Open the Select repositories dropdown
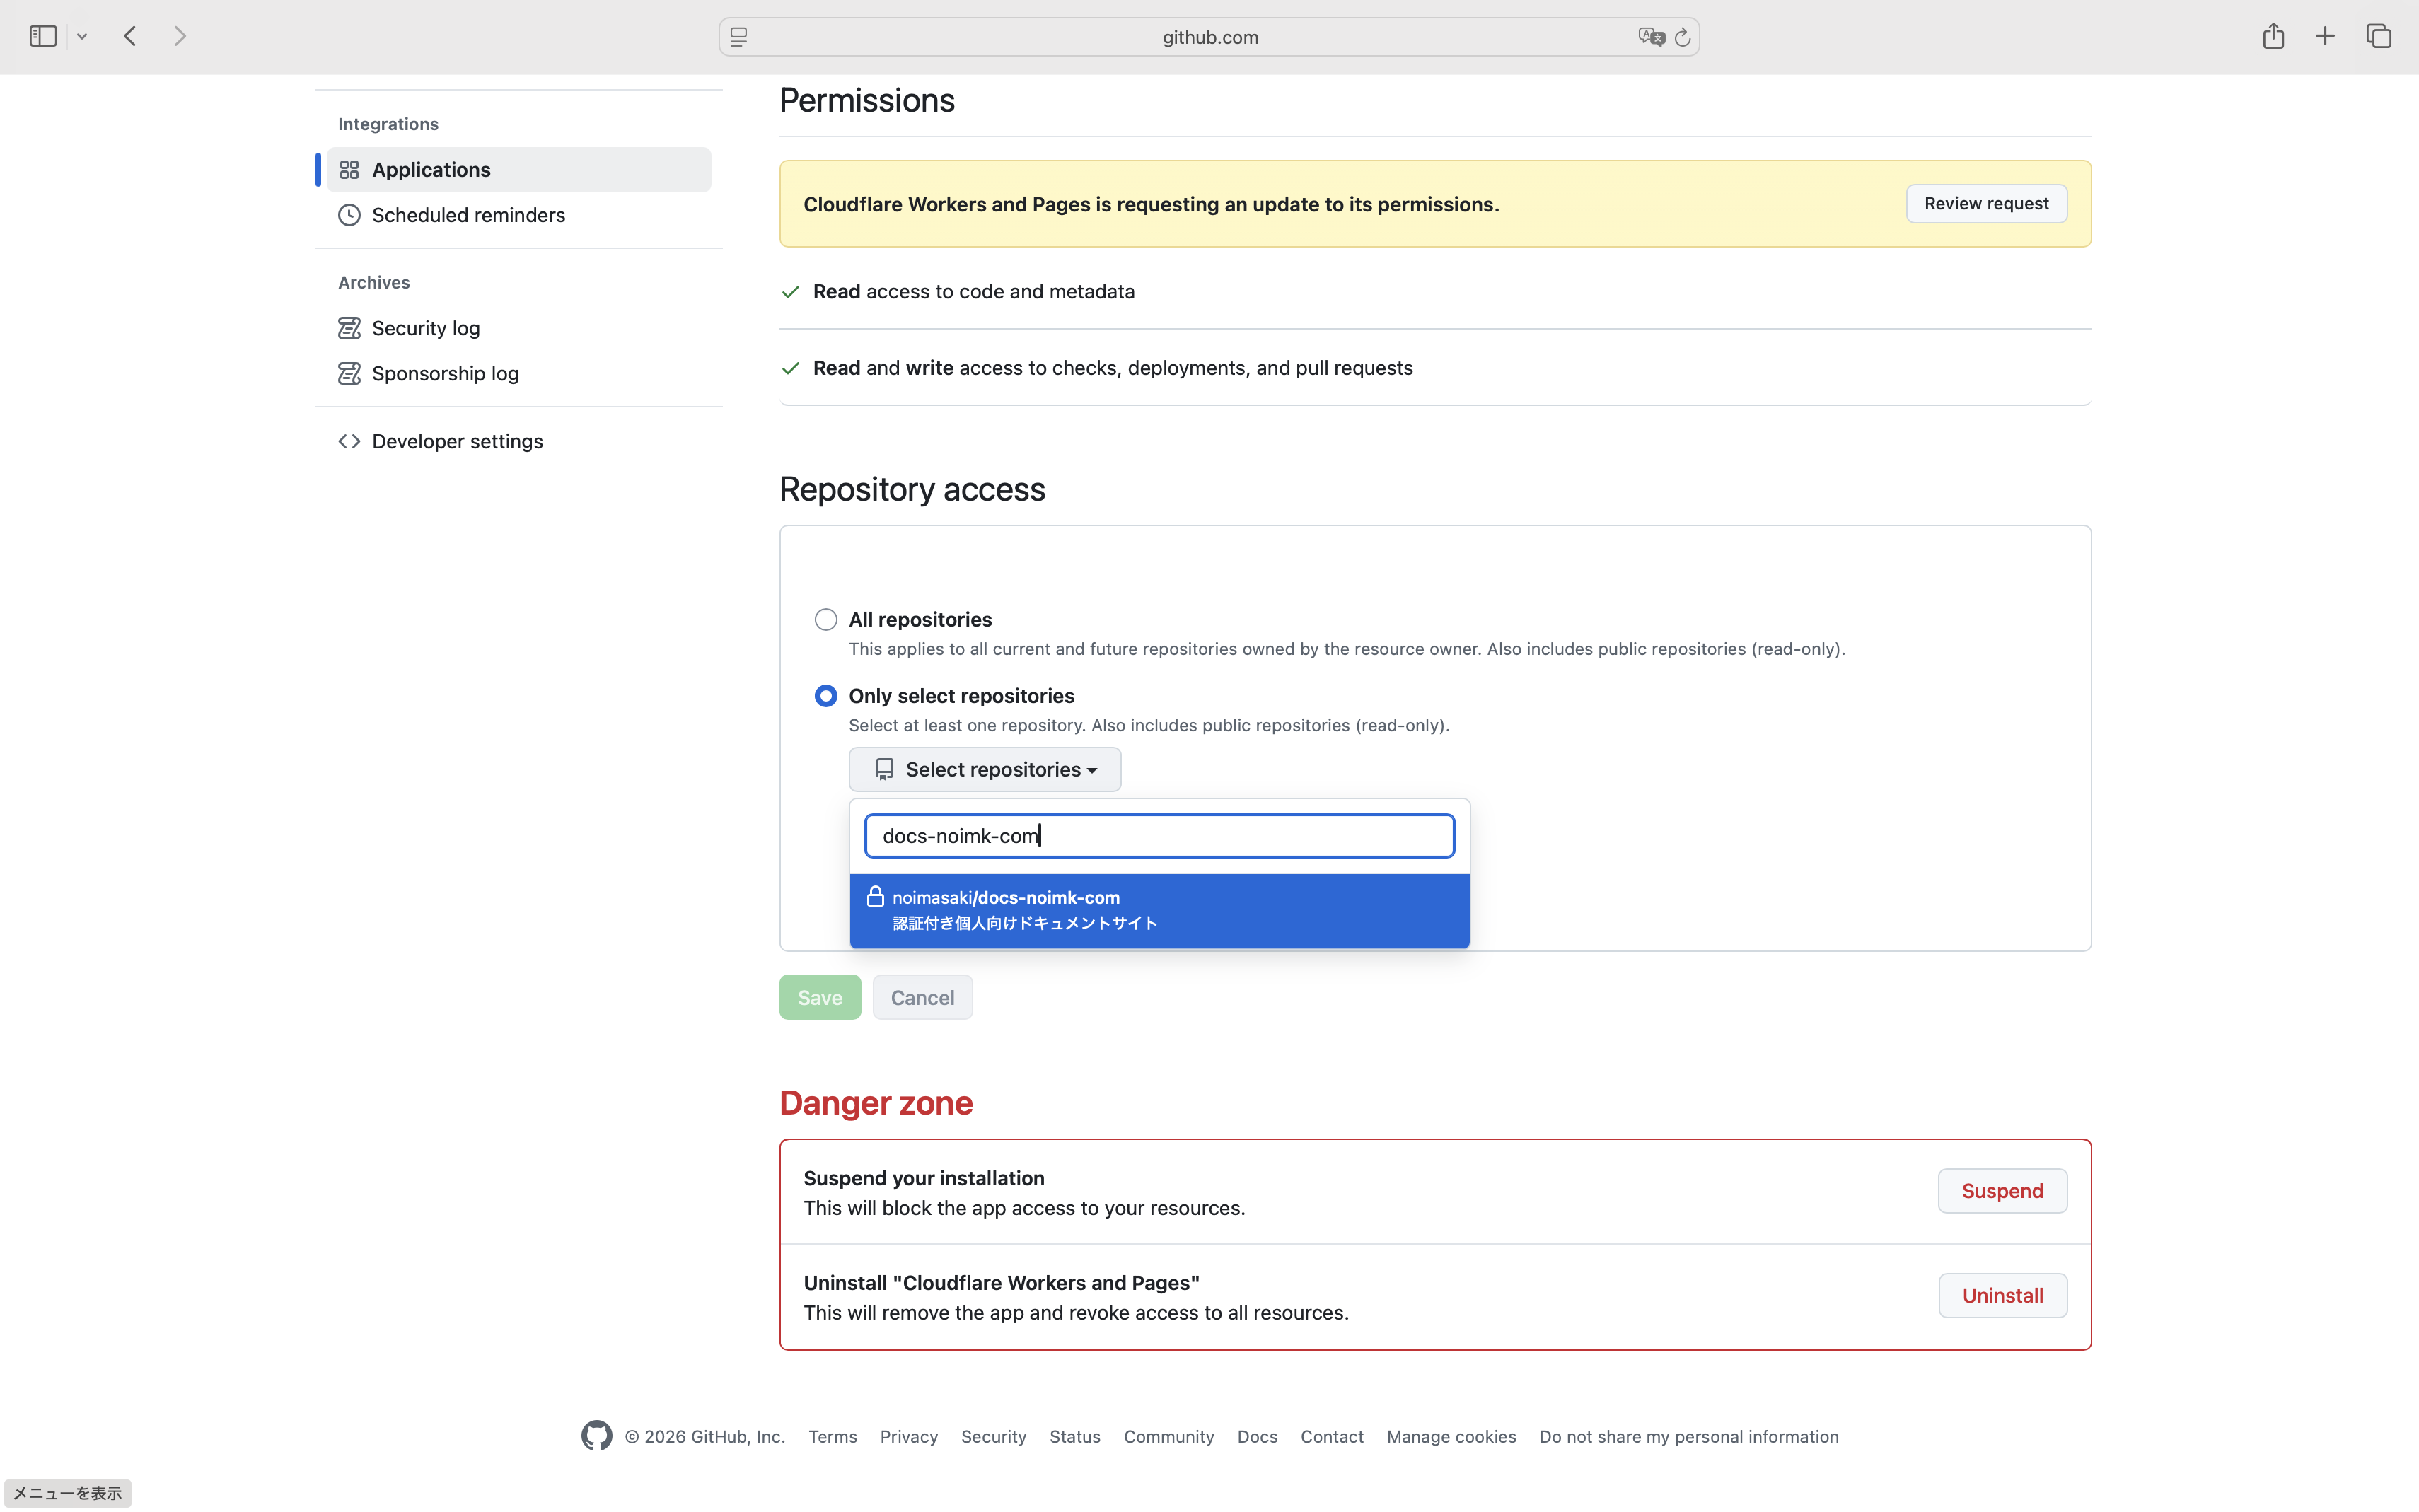 coord(984,769)
